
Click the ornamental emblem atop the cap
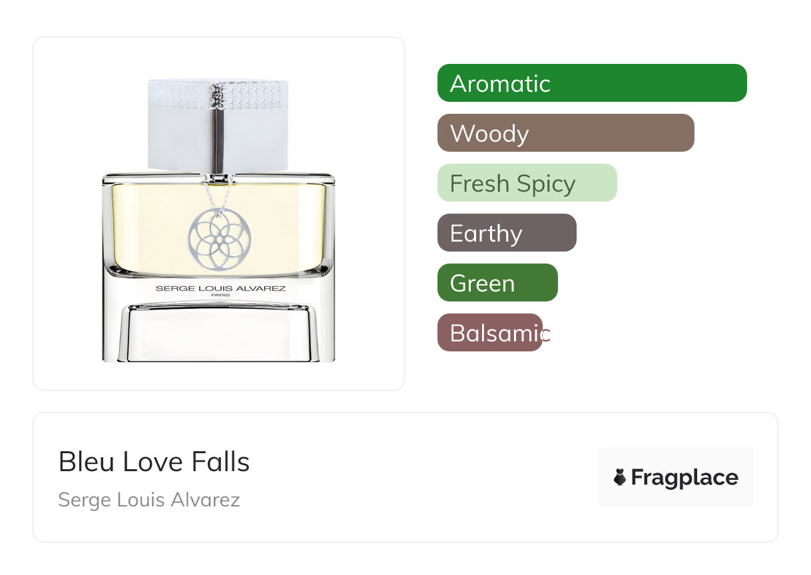218,98
